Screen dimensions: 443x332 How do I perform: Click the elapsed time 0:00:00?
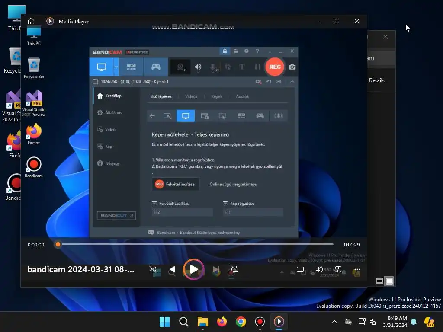(x=36, y=245)
